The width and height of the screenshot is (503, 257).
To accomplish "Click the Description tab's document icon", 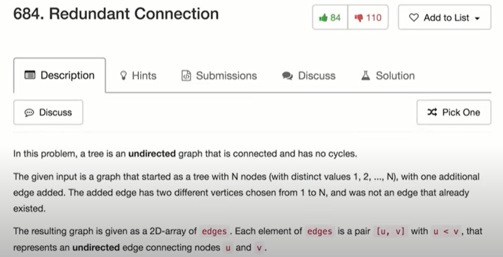I will coord(29,75).
